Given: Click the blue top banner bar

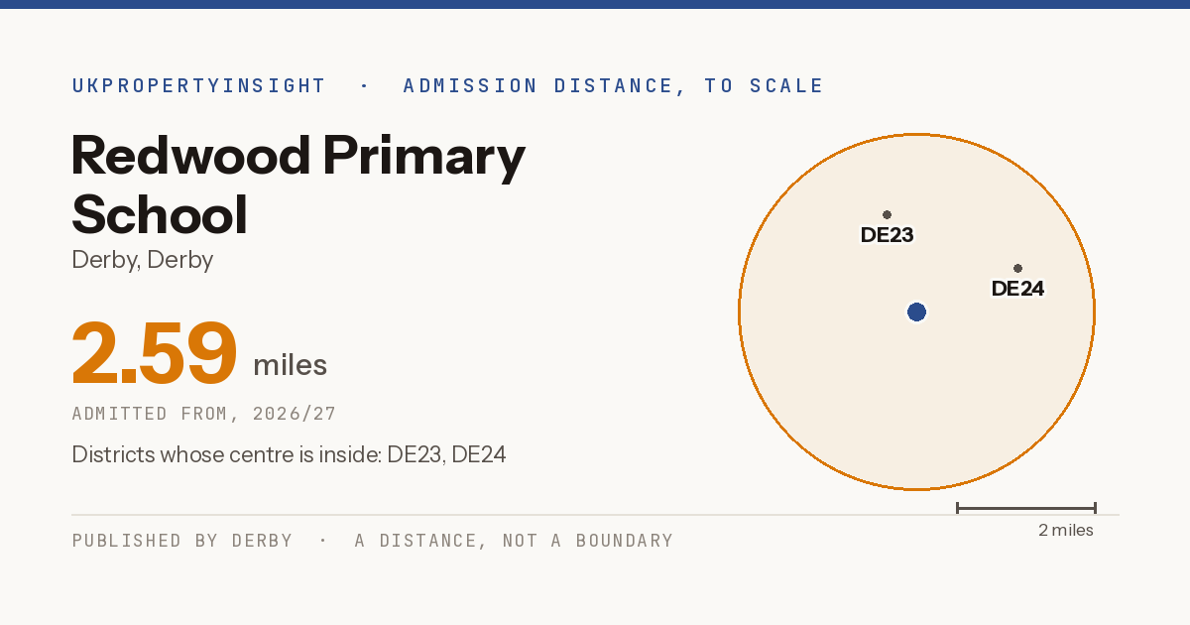Looking at the screenshot, I should coord(595,4).
